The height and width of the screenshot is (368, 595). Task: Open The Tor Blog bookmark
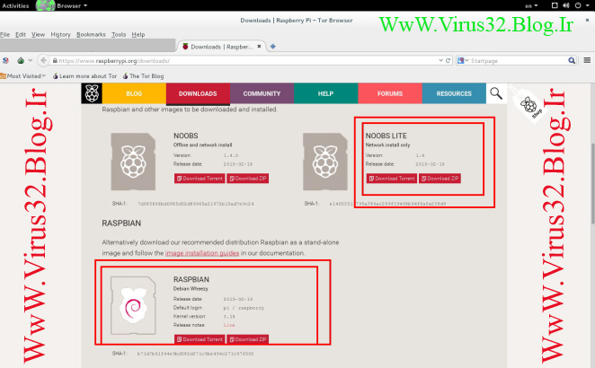[144, 76]
